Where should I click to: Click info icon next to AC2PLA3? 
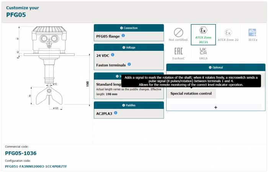[x=116, y=113]
